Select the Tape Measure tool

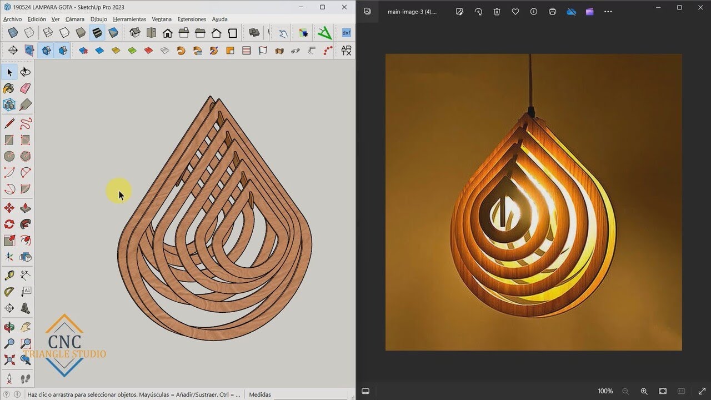tap(9, 275)
